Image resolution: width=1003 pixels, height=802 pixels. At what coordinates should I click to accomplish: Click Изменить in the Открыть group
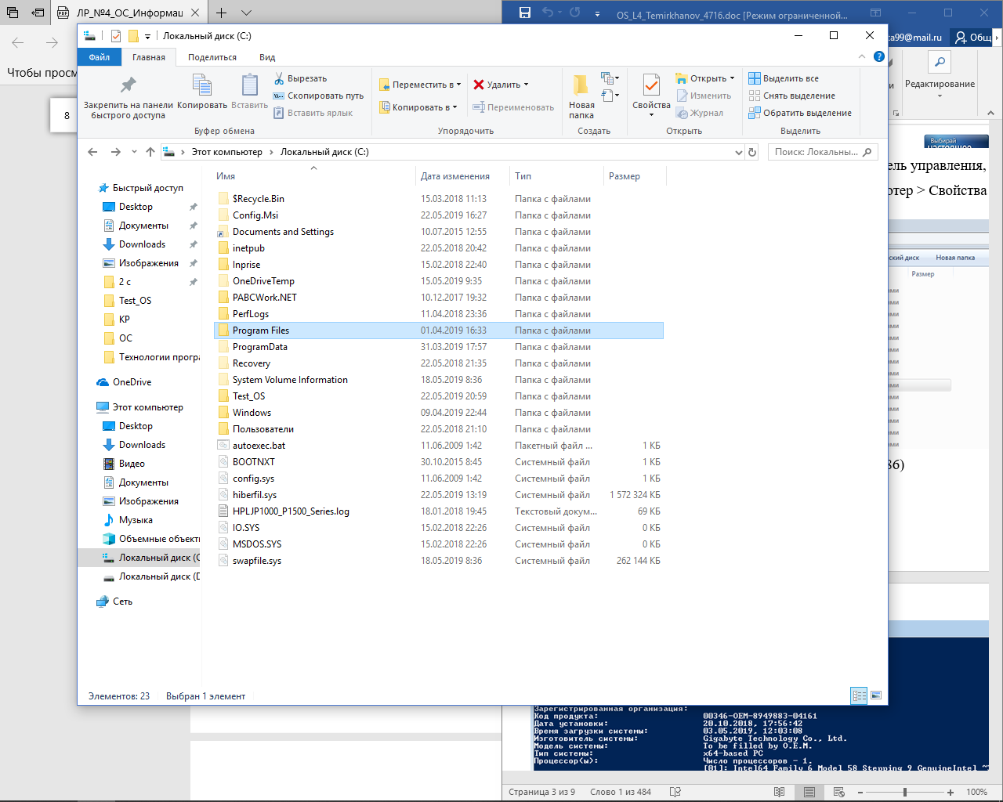coord(704,96)
